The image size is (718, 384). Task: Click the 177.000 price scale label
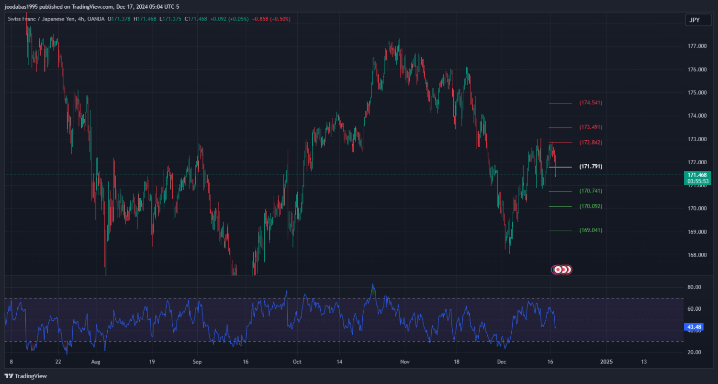click(697, 46)
